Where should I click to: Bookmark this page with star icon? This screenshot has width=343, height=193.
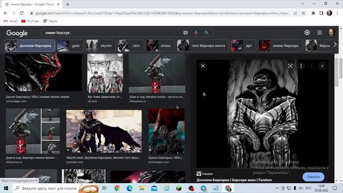tap(303, 13)
